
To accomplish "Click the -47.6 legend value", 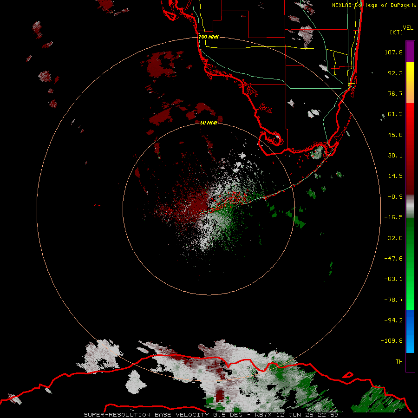I will click(x=393, y=259).
